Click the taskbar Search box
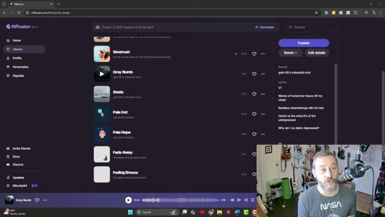Screen dimensions: 385x217 [157, 212]
